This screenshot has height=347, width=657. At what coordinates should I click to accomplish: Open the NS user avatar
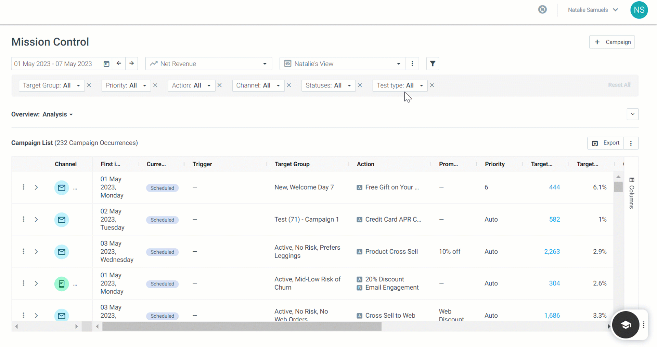point(639,10)
